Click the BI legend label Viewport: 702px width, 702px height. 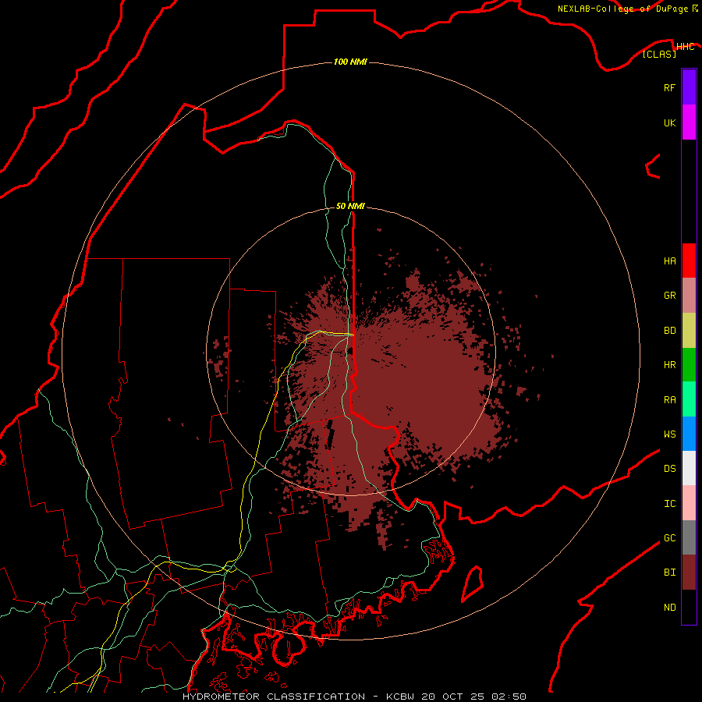tap(669, 573)
